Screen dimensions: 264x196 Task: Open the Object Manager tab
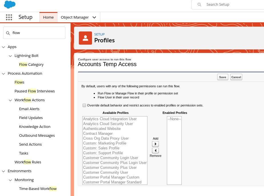[x=75, y=17]
